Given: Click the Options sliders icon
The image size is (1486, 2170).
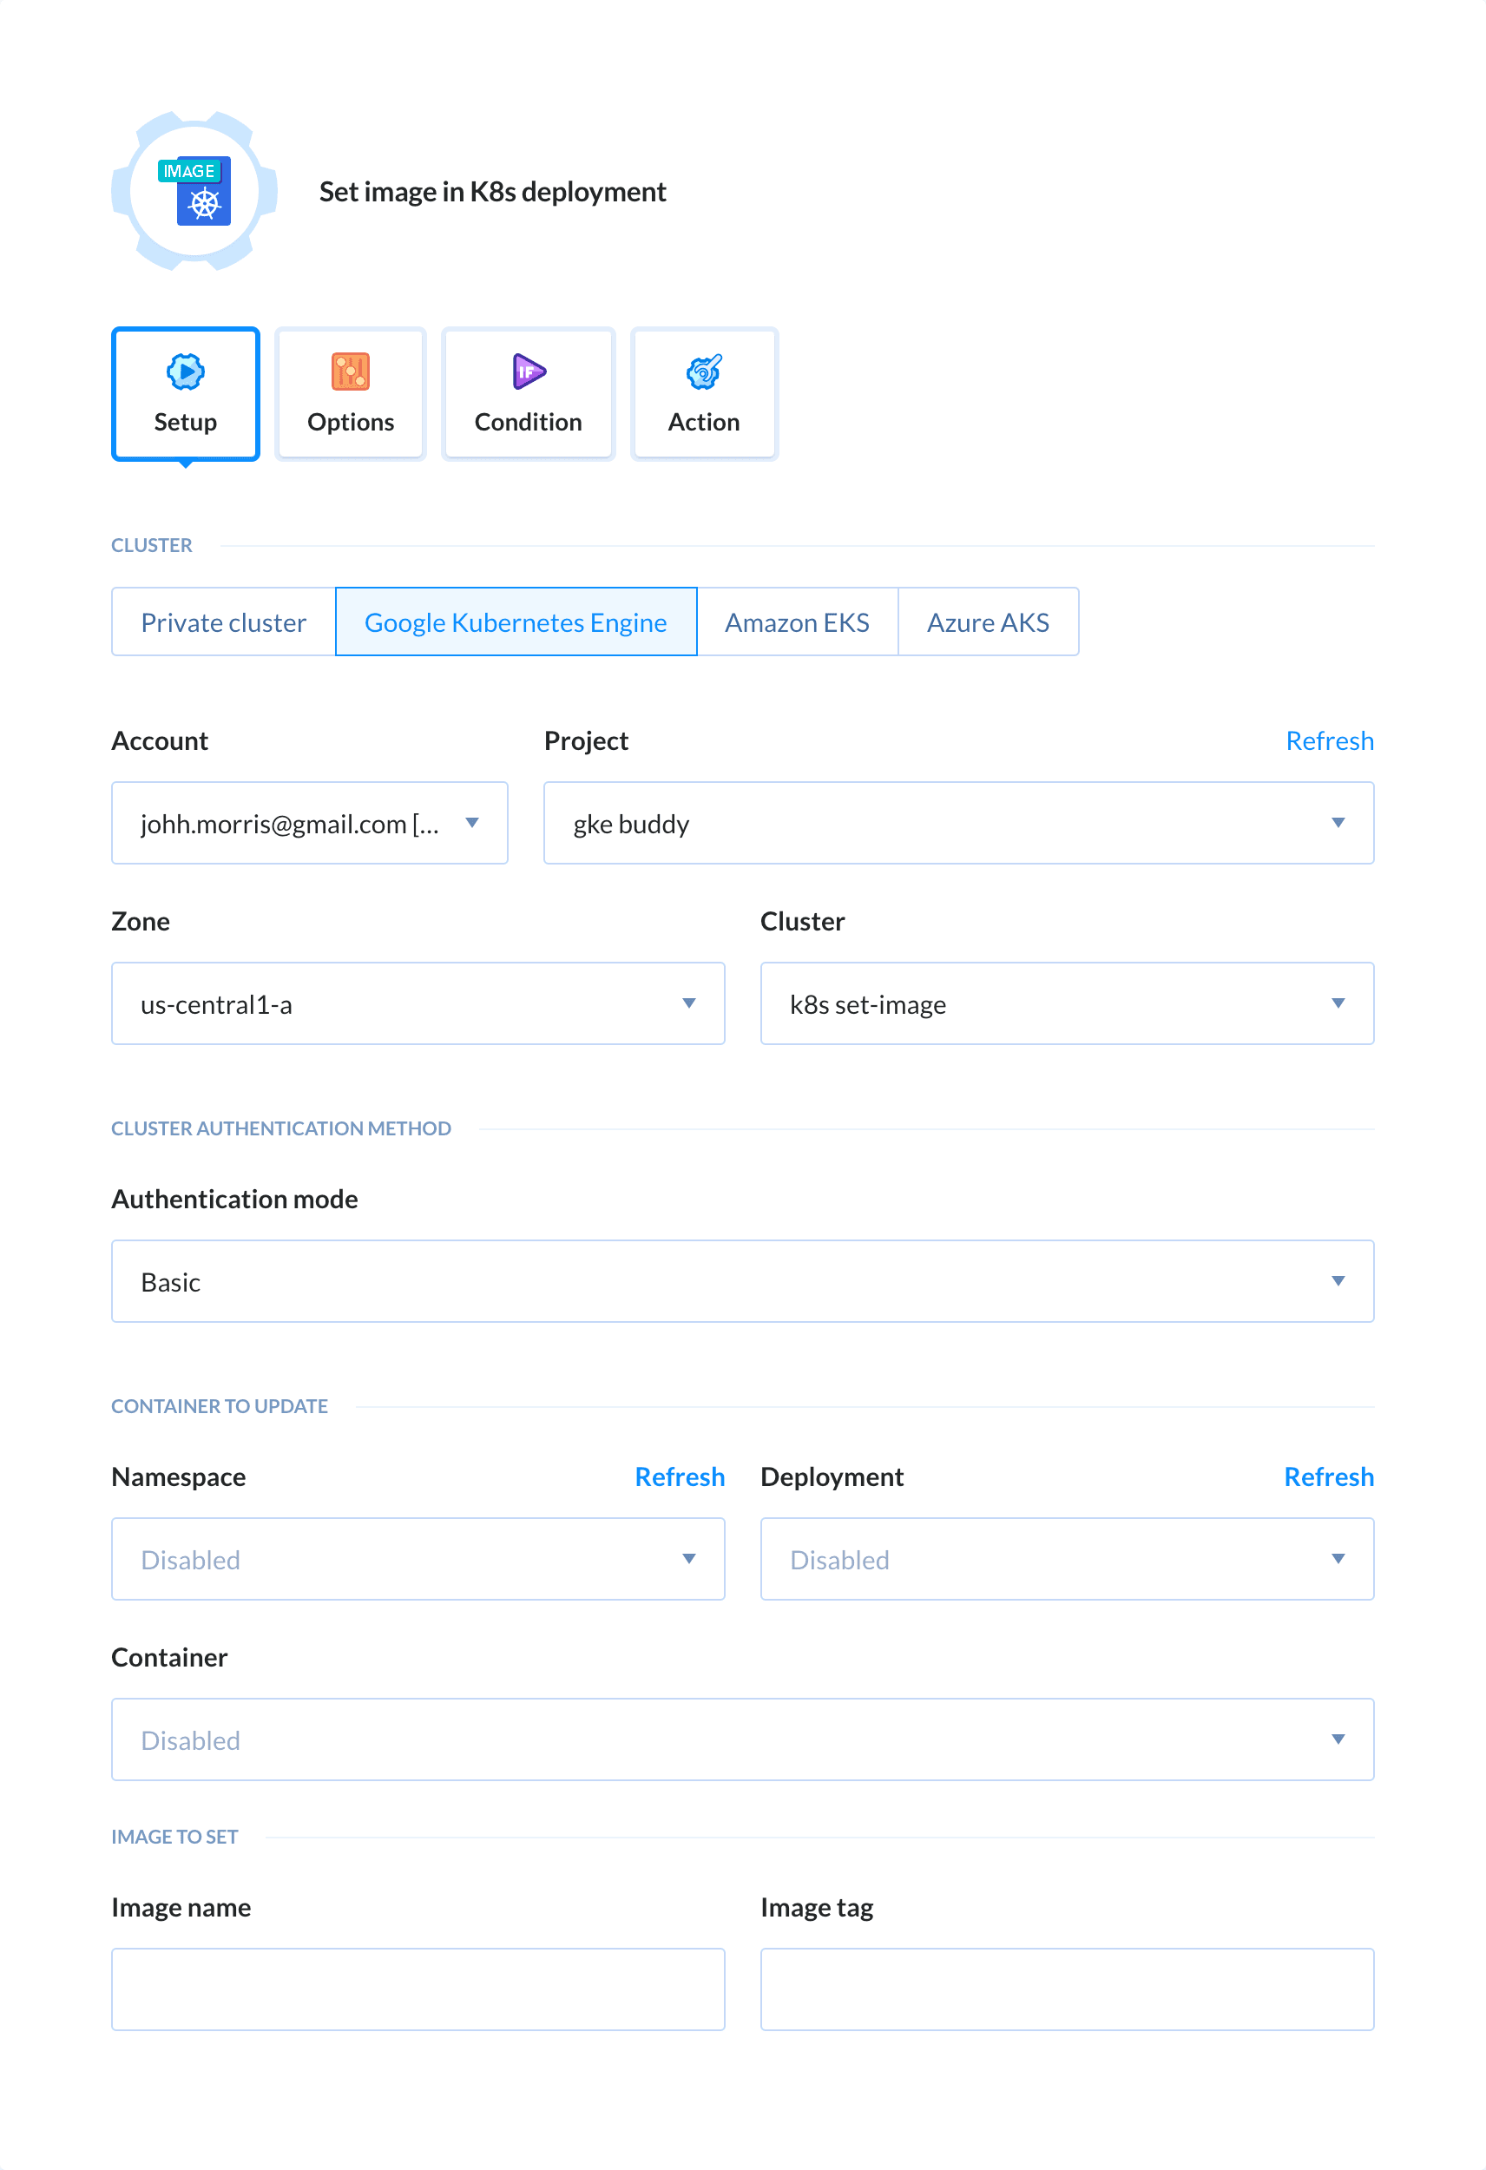Looking at the screenshot, I should click(351, 371).
